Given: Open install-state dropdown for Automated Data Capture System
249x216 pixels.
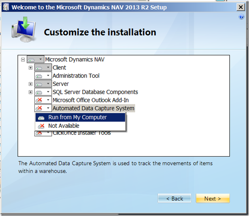Looking at the screenshot, I should pyautogui.click(x=43, y=108).
